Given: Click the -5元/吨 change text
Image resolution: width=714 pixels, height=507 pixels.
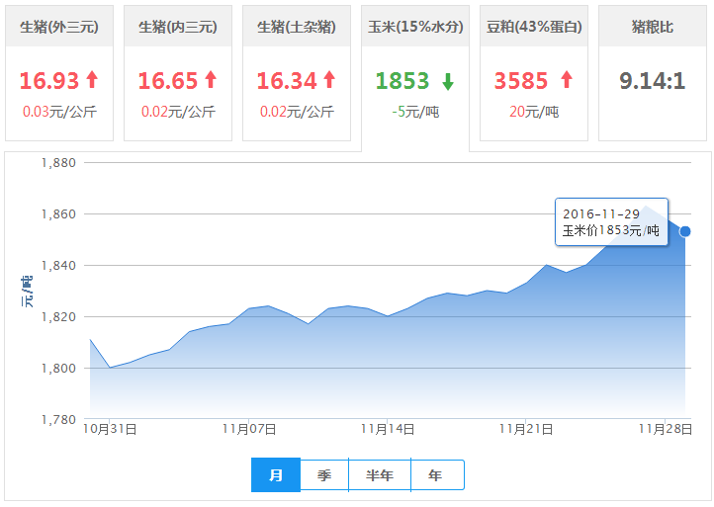Looking at the screenshot, I should pos(415,112).
